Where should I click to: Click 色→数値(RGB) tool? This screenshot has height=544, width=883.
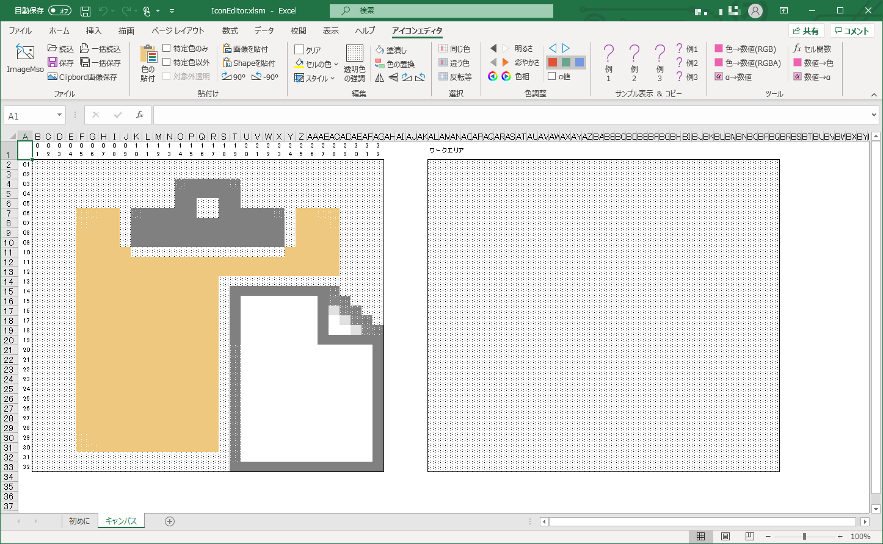(x=746, y=49)
